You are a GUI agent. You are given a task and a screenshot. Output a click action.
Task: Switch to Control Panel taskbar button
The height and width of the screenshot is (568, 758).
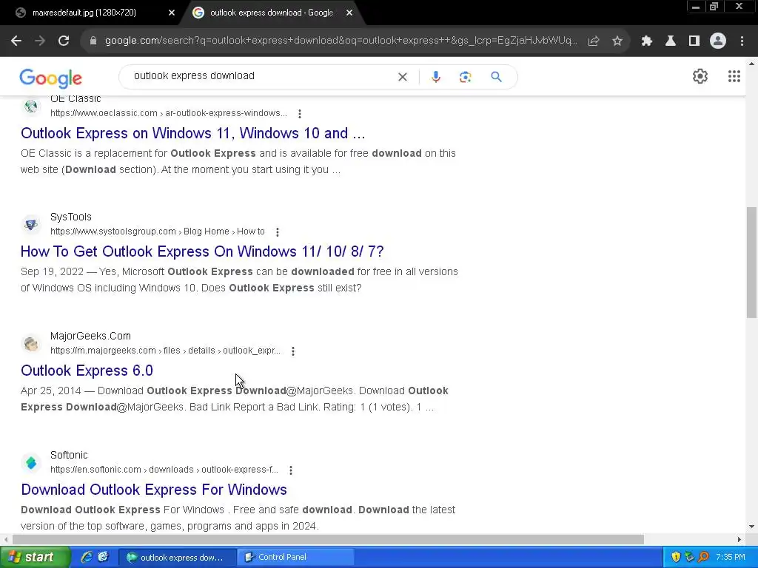pyautogui.click(x=296, y=558)
